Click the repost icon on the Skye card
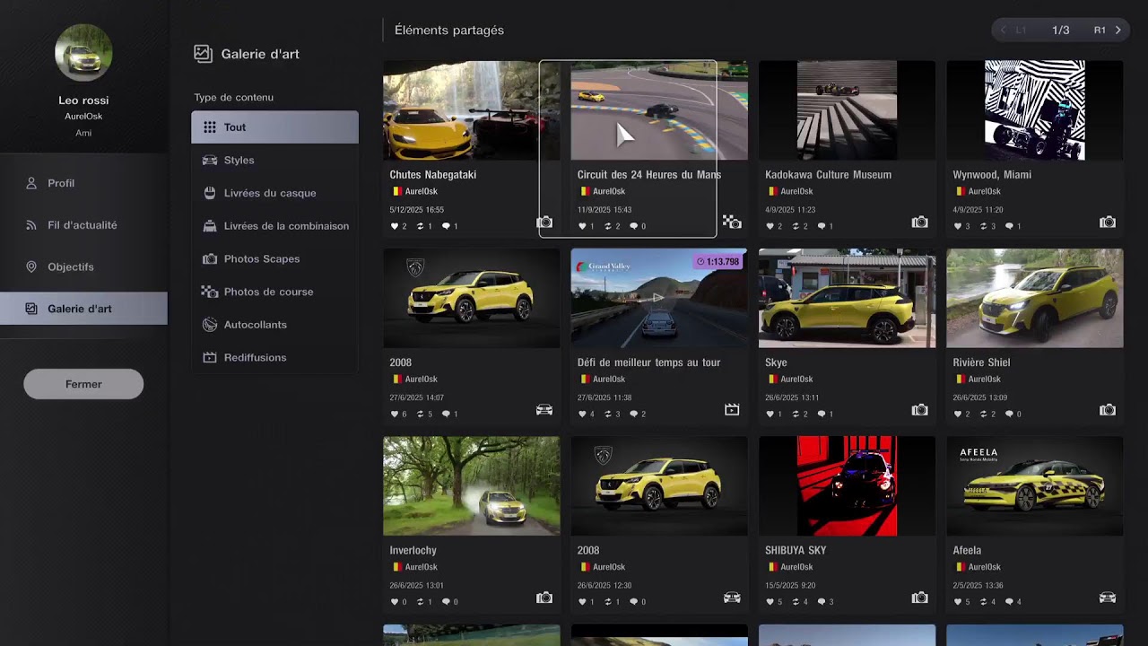 coord(796,414)
